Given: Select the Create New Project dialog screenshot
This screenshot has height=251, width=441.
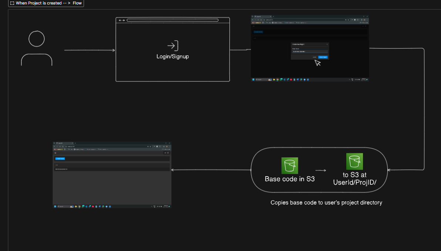Looking at the screenshot, I should pyautogui.click(x=310, y=48).
